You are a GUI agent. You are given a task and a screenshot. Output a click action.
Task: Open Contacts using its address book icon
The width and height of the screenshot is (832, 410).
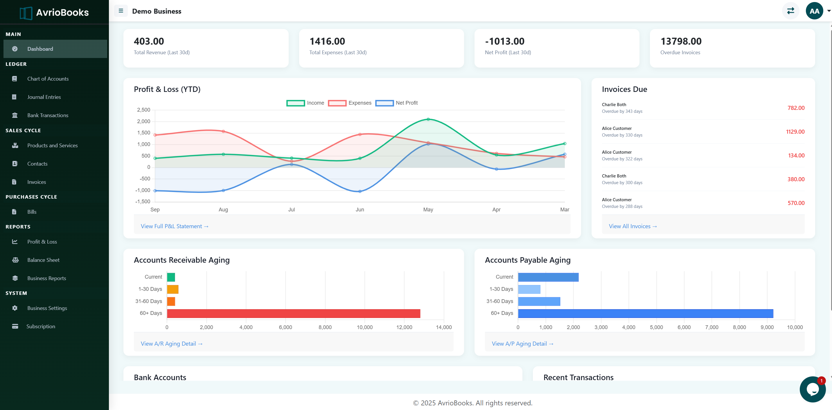click(x=15, y=164)
